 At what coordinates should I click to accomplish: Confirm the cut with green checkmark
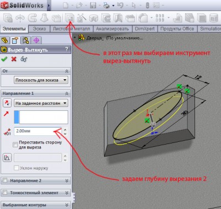(4, 59)
